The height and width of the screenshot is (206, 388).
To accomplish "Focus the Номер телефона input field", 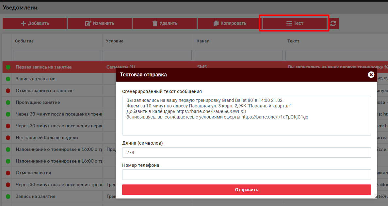I will (246, 175).
